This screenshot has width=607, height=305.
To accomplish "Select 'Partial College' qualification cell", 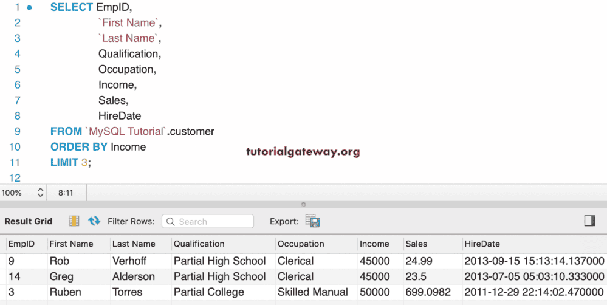I will coord(208,292).
